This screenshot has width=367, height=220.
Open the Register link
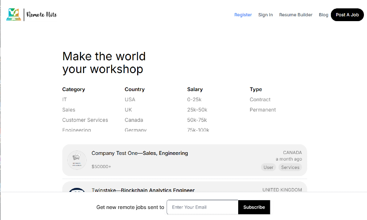(243, 15)
